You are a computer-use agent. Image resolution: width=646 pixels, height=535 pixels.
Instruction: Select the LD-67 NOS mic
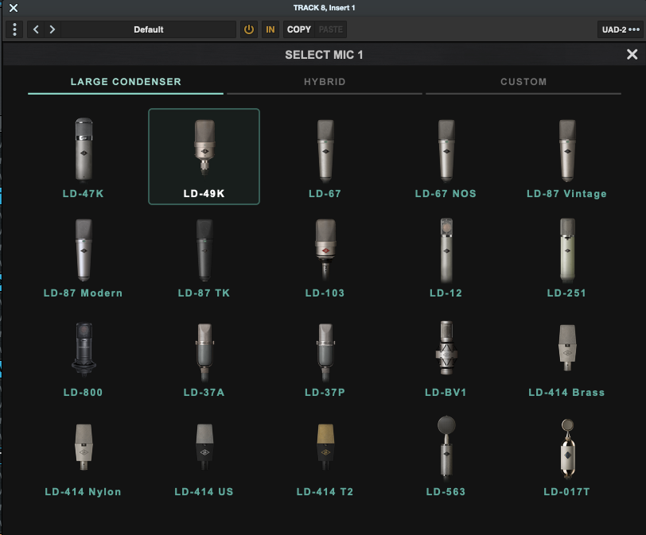point(446,157)
